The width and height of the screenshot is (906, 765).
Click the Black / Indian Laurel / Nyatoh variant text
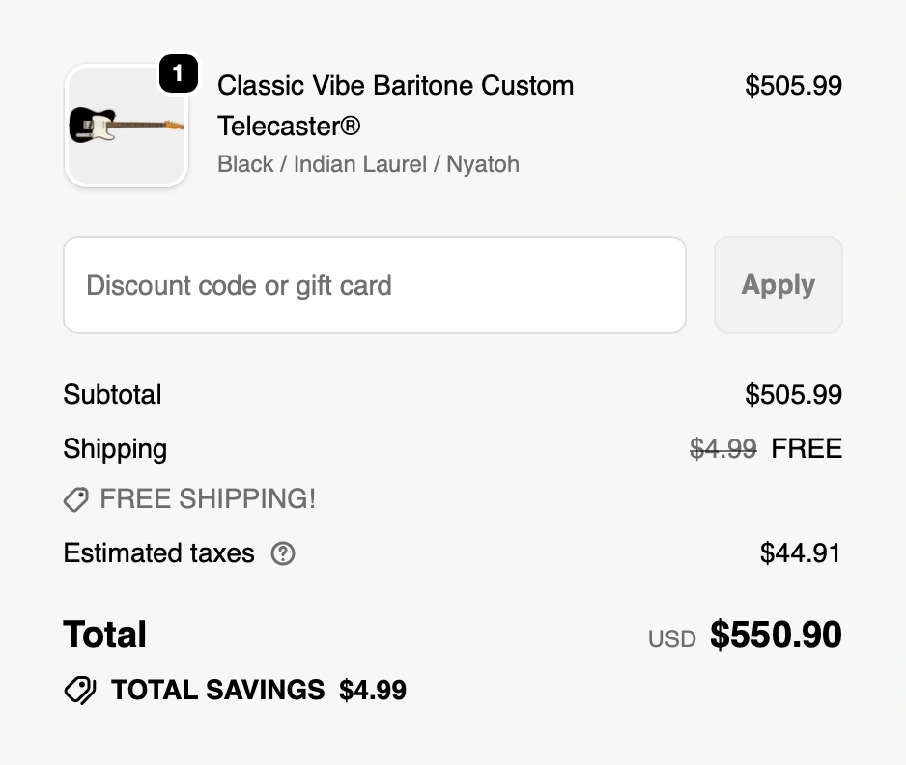pos(368,164)
